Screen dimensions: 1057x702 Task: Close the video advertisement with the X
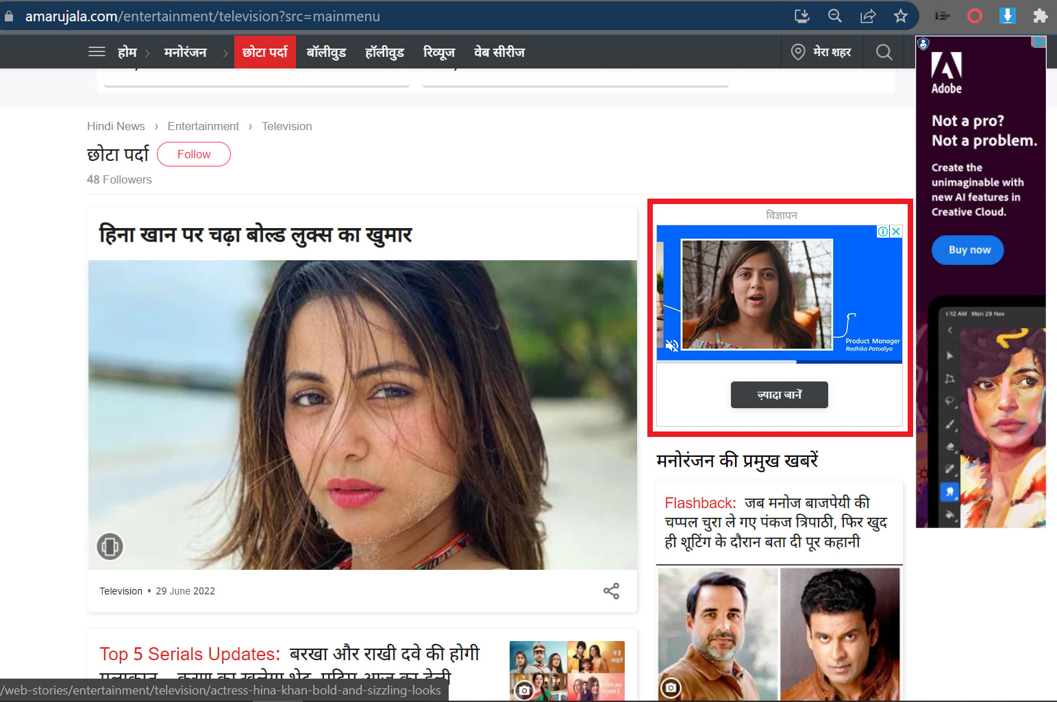click(x=896, y=231)
